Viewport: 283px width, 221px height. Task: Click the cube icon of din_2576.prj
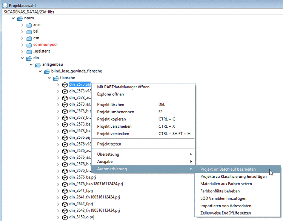pos(65,138)
